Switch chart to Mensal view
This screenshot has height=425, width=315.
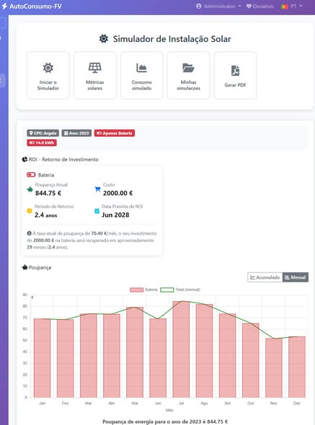tap(296, 277)
